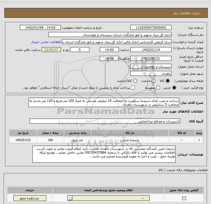The image size is (211, 204).
Task: Click the general need description text box
Action: click(x=104, y=102)
